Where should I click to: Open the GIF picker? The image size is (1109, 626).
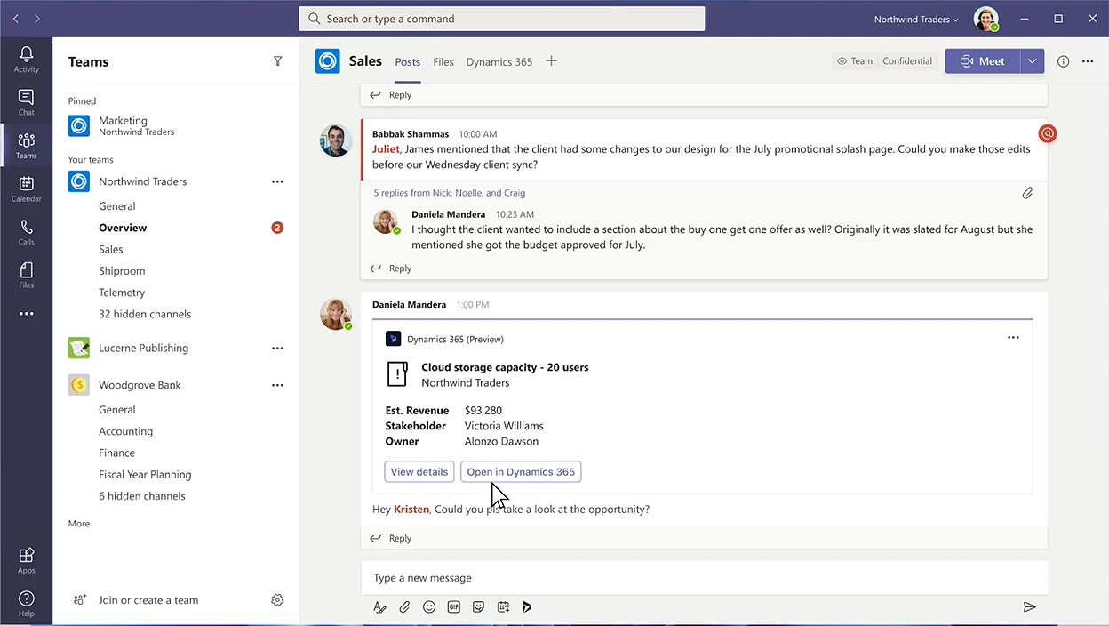454,606
